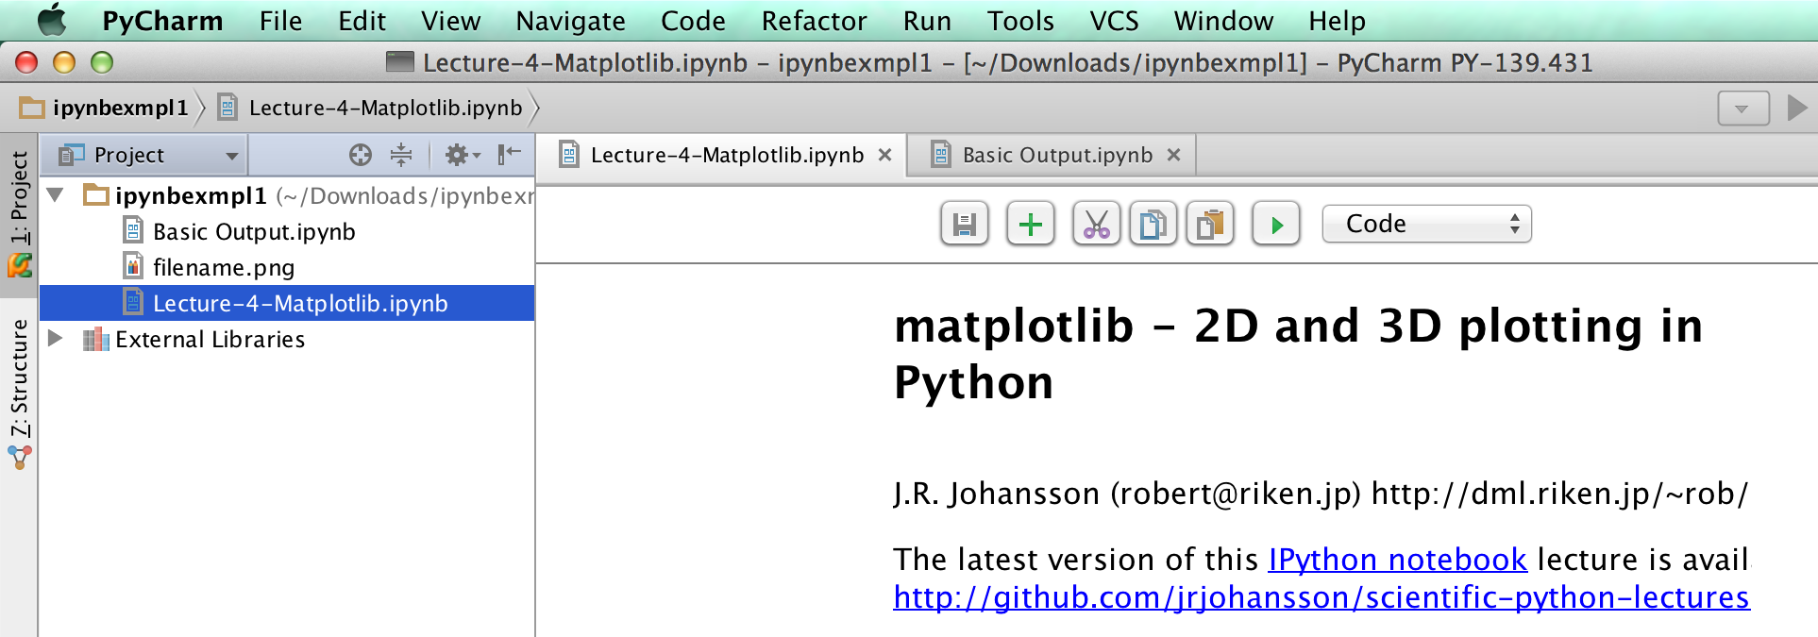The height and width of the screenshot is (637, 1818).
Task: Toggle the Z: Structure side tool window
Action: point(19,393)
